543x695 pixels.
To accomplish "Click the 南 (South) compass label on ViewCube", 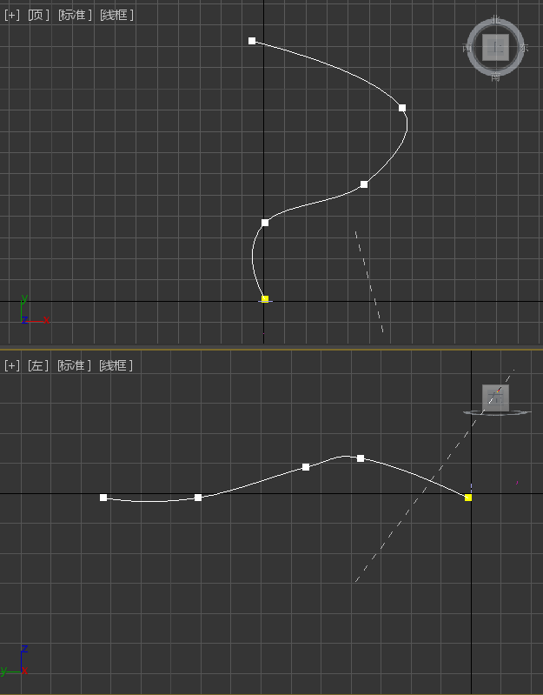I will pyautogui.click(x=495, y=77).
